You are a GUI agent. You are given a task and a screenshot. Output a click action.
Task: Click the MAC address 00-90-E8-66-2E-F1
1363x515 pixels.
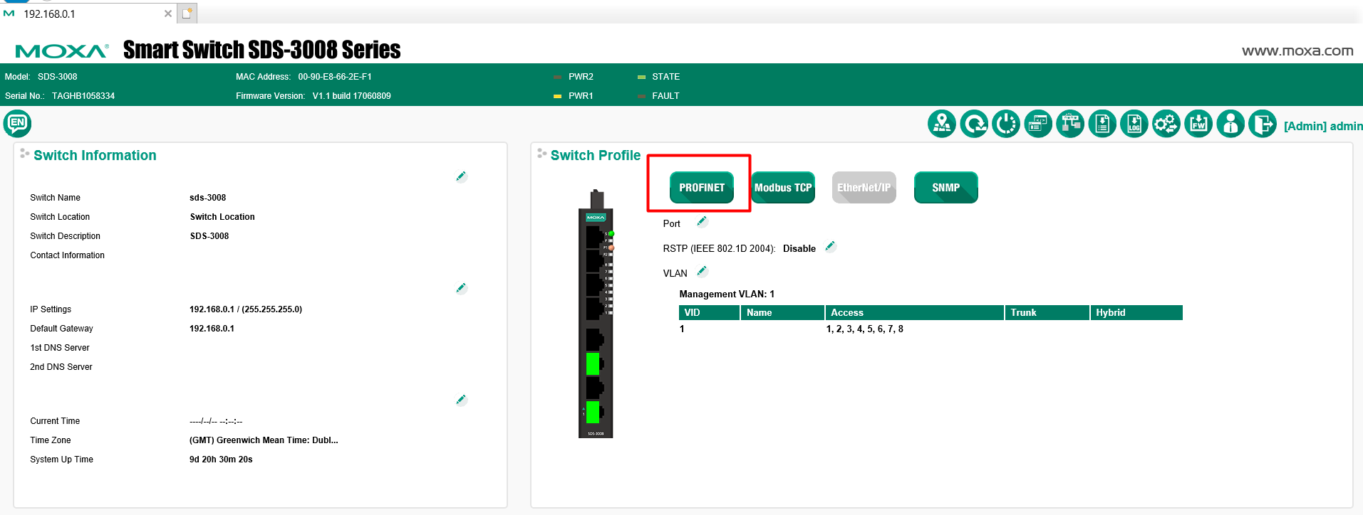click(335, 77)
